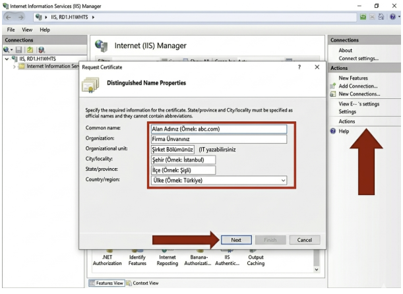403x294 pixels.
Task: Click the Next button
Action: click(236, 240)
